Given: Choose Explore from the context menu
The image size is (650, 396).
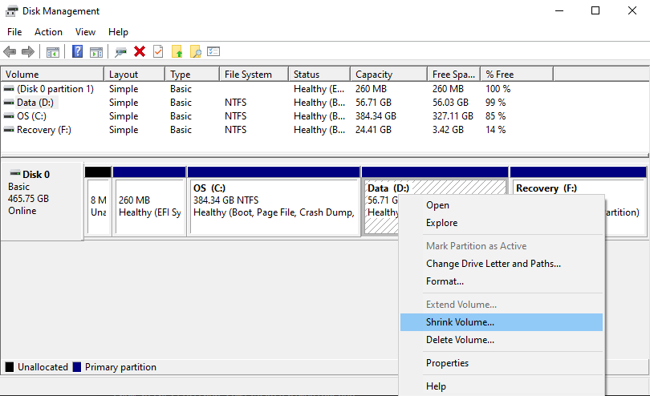Looking at the screenshot, I should [x=502, y=223].
